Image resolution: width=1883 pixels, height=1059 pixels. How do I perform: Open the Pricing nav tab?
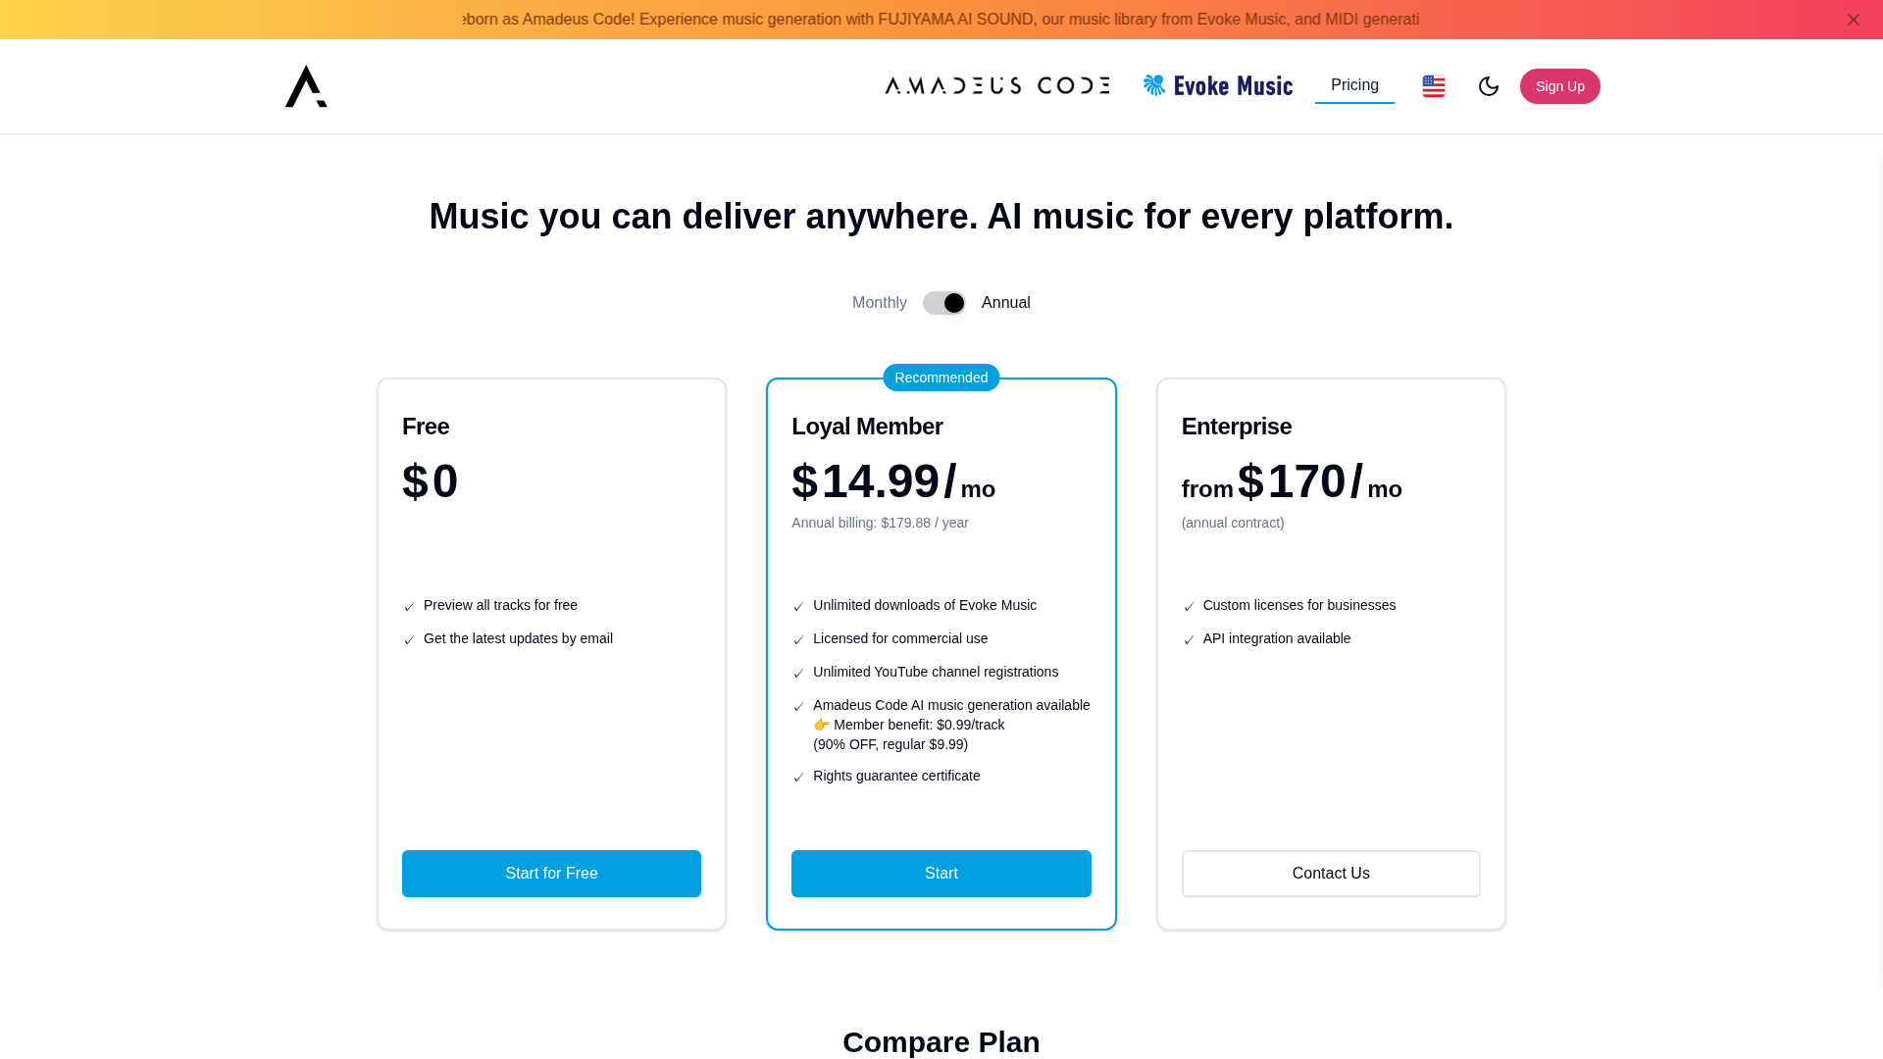coord(1354,85)
